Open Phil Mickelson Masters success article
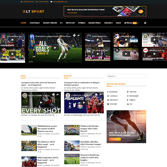The width and height of the screenshot is (167, 167). click(x=47, y=129)
